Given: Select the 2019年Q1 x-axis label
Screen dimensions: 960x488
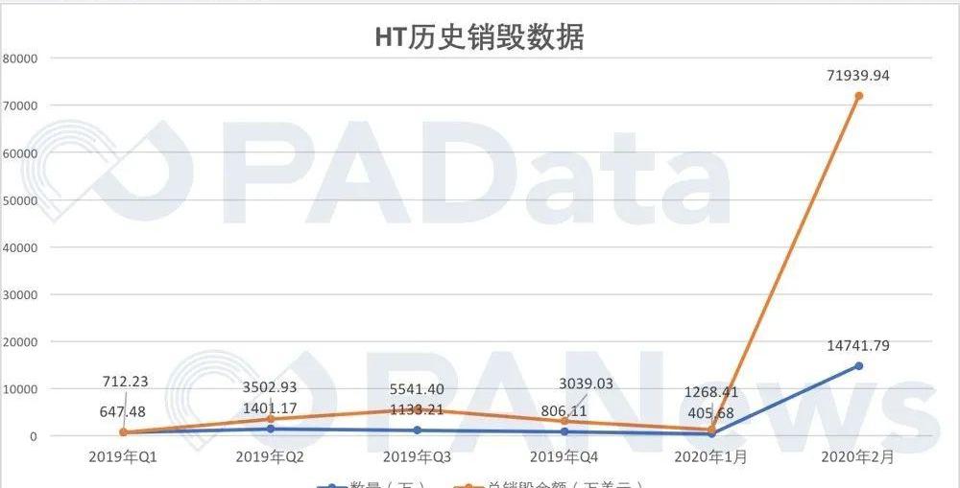Looking at the screenshot, I should 123,458.
